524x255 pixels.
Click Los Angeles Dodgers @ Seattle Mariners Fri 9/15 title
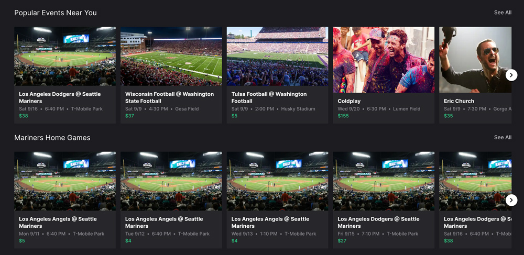click(x=379, y=223)
